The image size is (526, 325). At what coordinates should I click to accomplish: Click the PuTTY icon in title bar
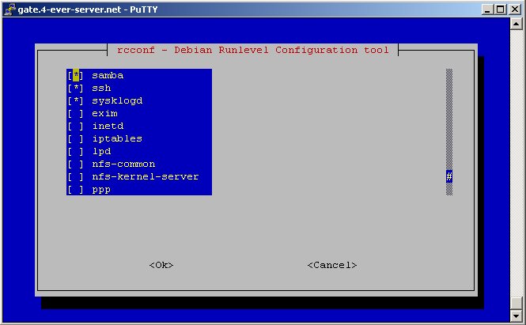click(9, 9)
